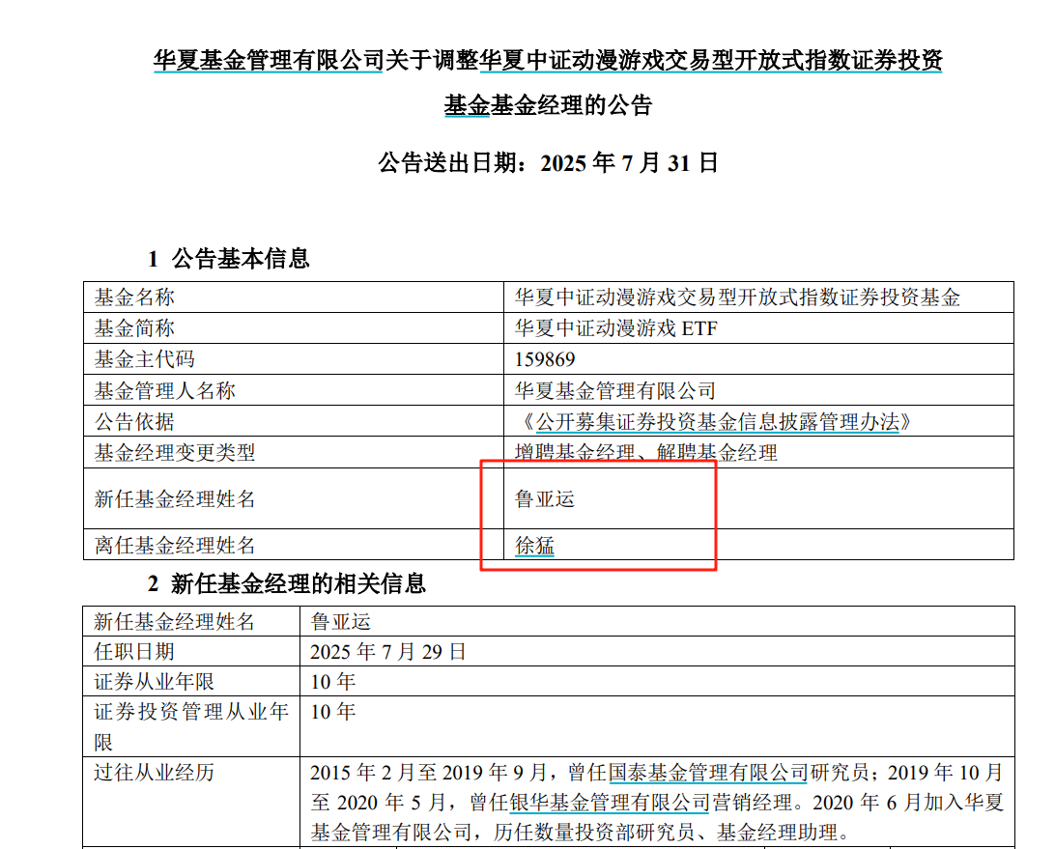Viewport: 1055px width, 849px height.
Task: Click '基金经理助理' at end of history
Action: (x=777, y=833)
